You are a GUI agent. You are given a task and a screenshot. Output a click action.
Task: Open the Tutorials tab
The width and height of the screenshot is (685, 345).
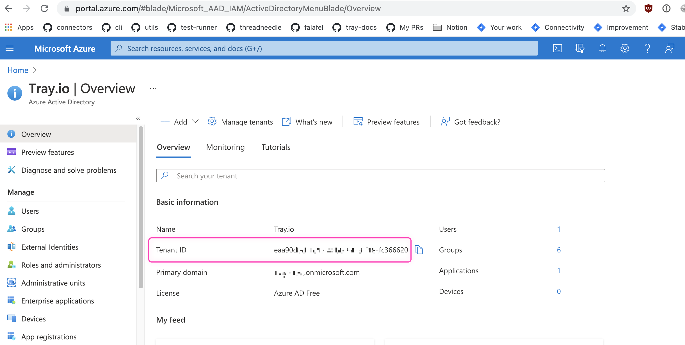pyautogui.click(x=276, y=147)
